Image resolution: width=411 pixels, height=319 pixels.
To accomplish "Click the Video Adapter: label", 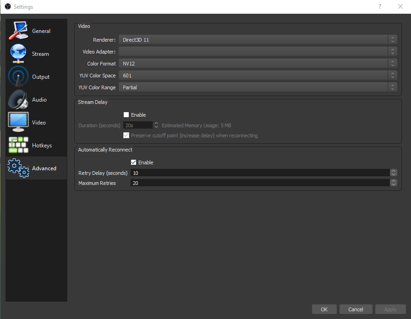I will coord(99,52).
